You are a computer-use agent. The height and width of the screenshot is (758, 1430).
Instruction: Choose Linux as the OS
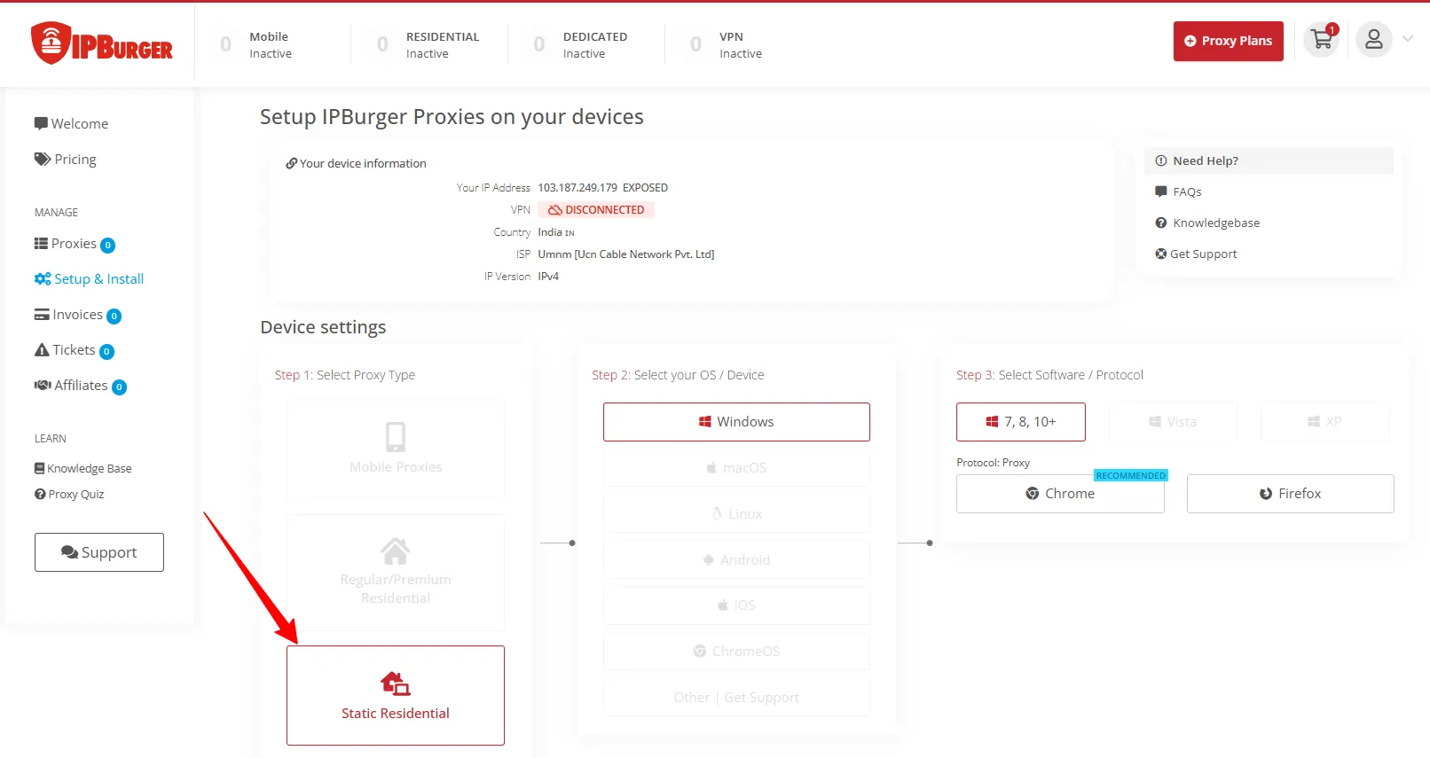pos(736,514)
